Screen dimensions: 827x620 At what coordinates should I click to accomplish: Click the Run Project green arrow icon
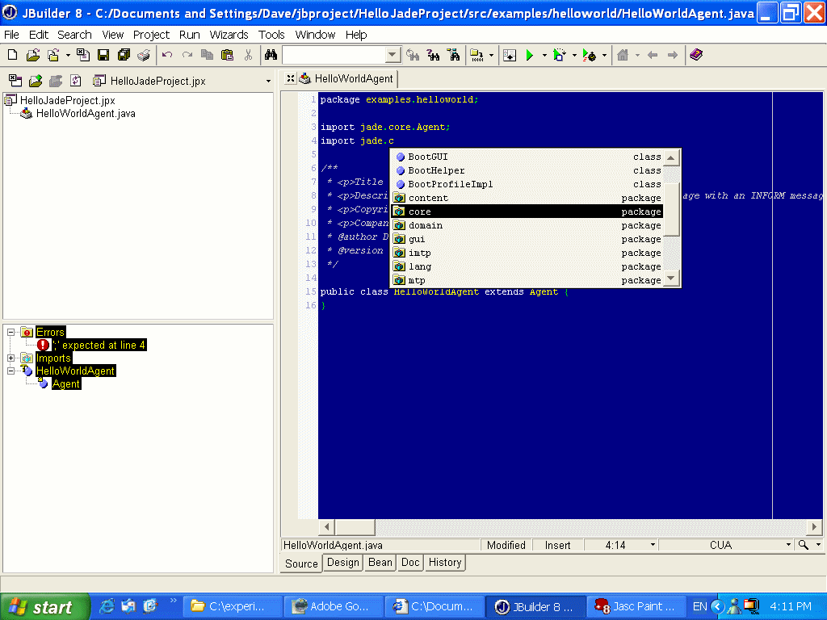coord(530,55)
